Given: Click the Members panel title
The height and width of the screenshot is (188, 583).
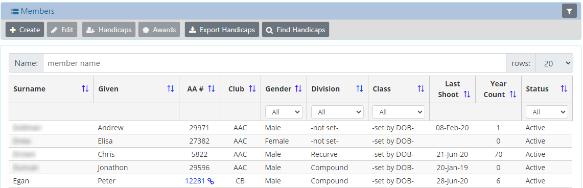Looking at the screenshot, I should click(x=37, y=11).
